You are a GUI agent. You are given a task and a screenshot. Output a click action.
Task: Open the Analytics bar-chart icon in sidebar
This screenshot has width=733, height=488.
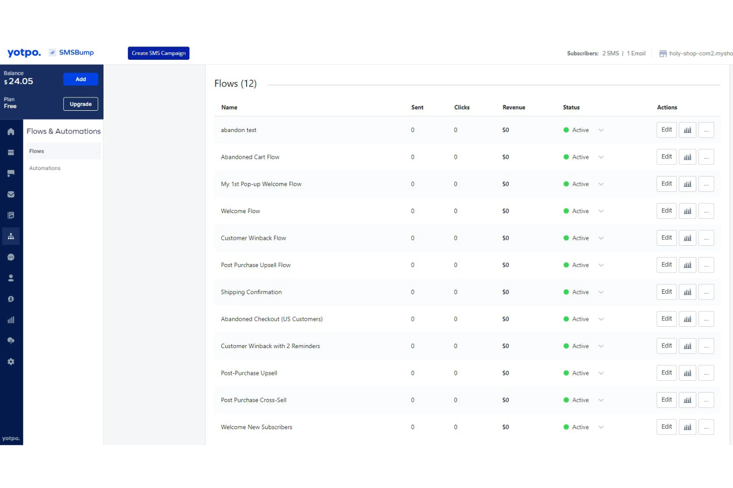click(x=11, y=319)
